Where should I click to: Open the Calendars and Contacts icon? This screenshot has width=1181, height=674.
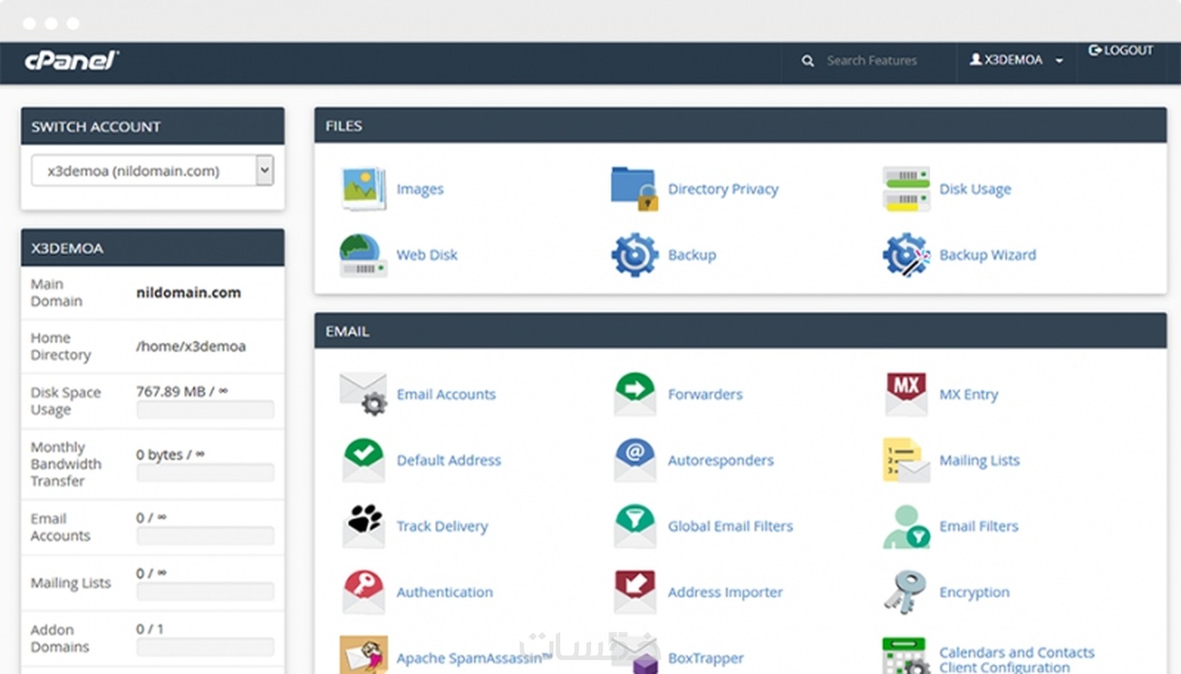coord(906,655)
